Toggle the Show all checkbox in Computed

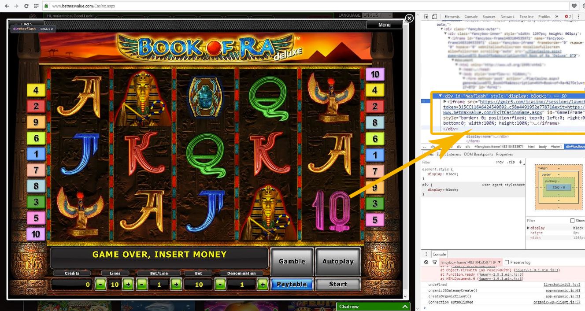572,221
